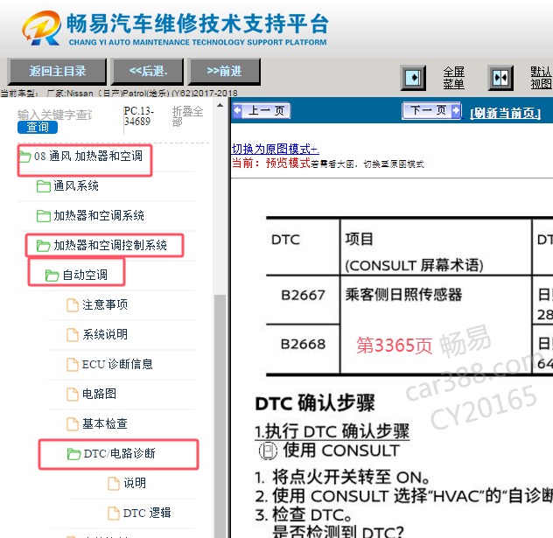Go back with <<后退 button
This screenshot has width=553, height=538.
click(x=148, y=71)
